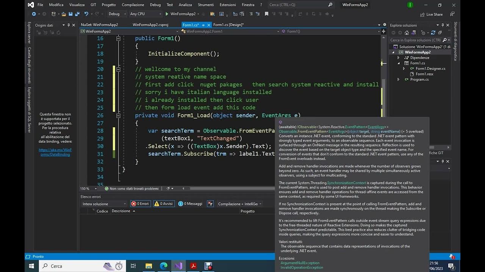Pin the Origini dati panel
This screenshot has height=272, width=485.
pyautogui.click(x=69, y=25)
